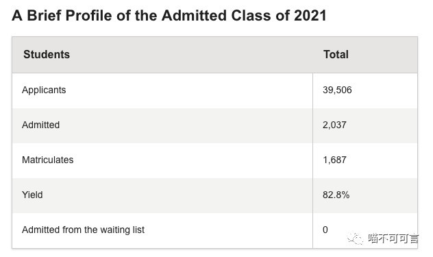This screenshot has width=433, height=257.
Task: Select the Applicants row label
Action: click(x=44, y=90)
